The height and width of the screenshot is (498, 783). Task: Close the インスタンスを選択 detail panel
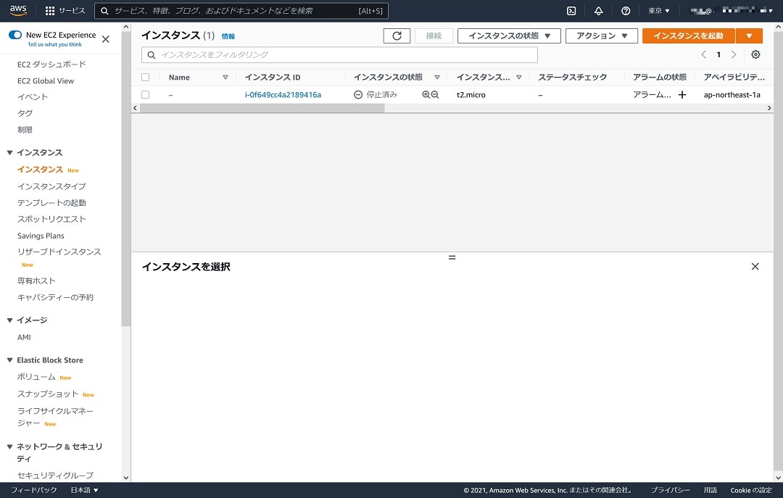(x=755, y=266)
